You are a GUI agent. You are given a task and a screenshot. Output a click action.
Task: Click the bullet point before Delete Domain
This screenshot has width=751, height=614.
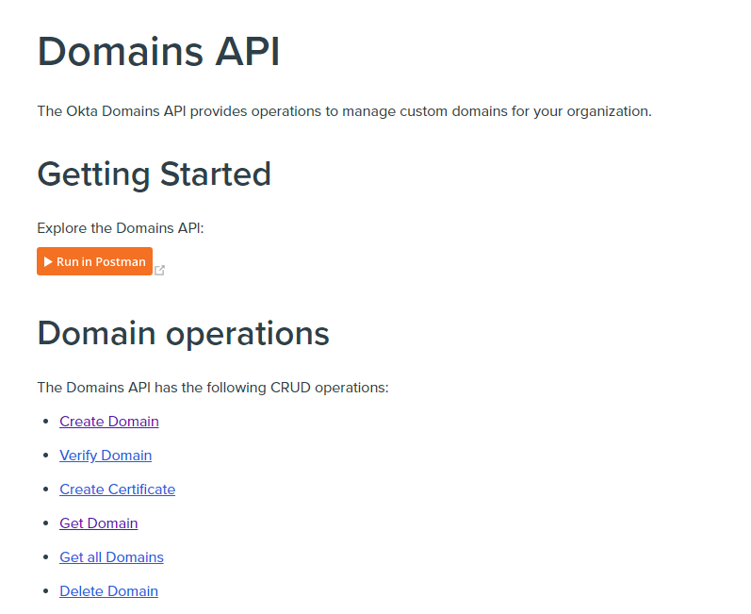[x=46, y=591]
